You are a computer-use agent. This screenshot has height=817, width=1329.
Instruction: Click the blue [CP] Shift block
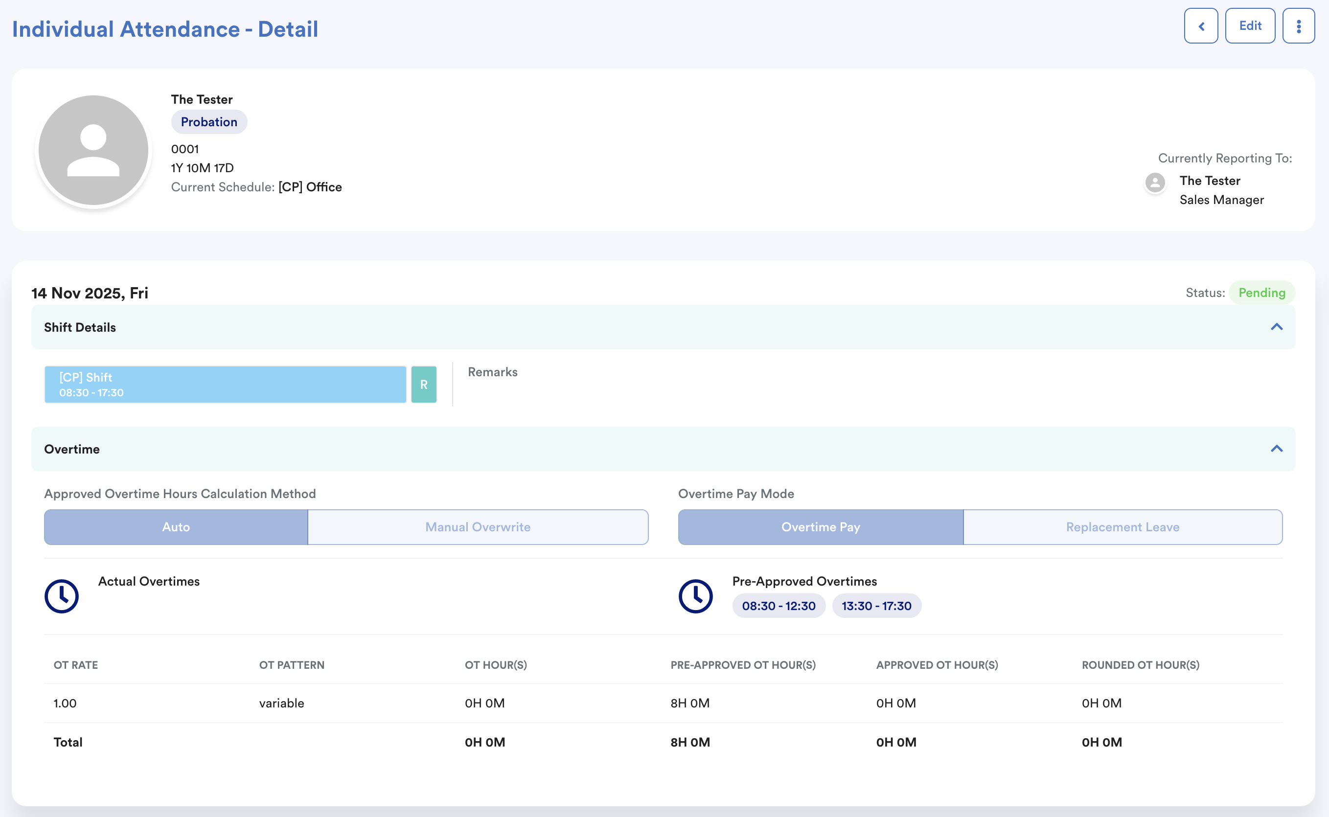(225, 385)
